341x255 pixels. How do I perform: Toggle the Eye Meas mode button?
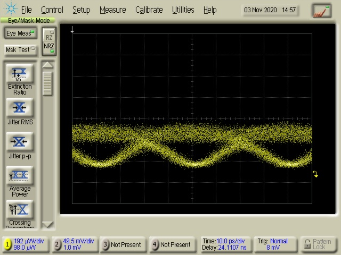point(20,33)
